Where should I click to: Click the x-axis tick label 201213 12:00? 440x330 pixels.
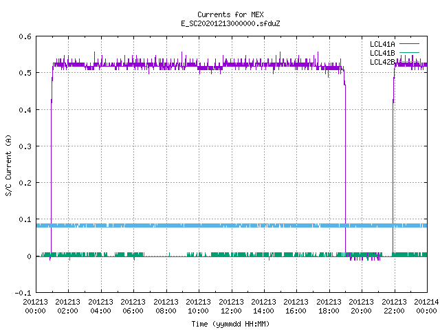[231, 307]
